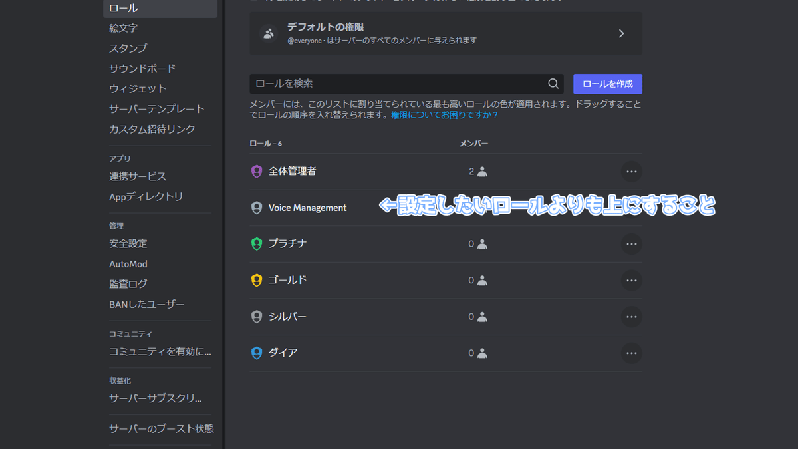Expand デフォルトの権限 using the chevron arrow
798x449 pixels.
(x=621, y=33)
